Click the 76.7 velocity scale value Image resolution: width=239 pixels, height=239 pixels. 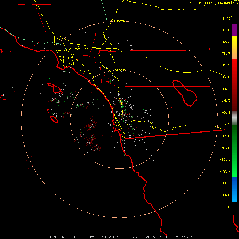226,53
